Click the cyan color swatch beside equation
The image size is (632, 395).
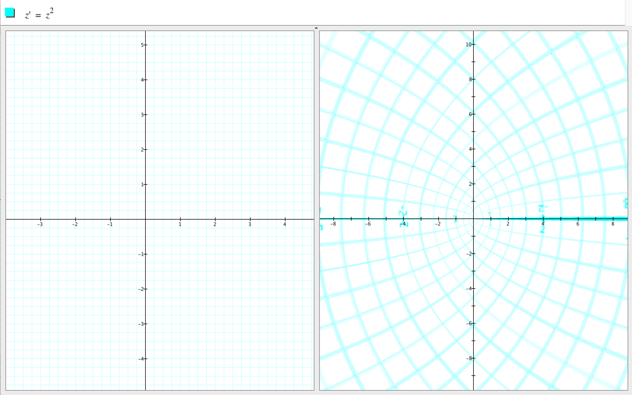[10, 13]
